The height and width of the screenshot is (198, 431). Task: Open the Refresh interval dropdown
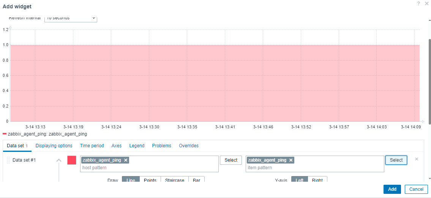[x=71, y=19]
